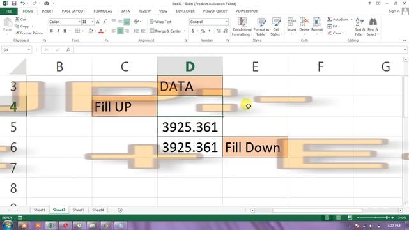The width and height of the screenshot is (409, 230).
Task: Open Conditional Formatting dropdown
Action: pos(242,27)
